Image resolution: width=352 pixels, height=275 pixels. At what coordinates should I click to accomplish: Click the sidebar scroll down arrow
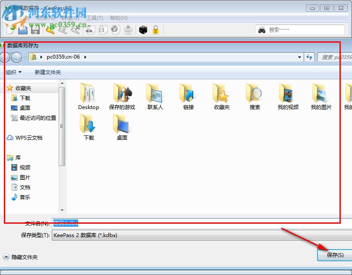(x=62, y=210)
